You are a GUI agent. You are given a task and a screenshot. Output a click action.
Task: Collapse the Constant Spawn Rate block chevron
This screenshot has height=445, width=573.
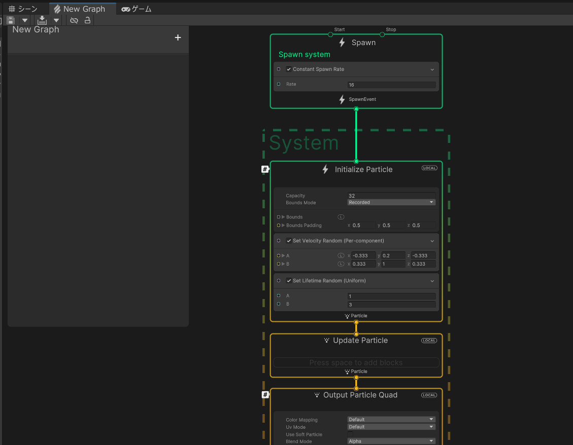[432, 69]
